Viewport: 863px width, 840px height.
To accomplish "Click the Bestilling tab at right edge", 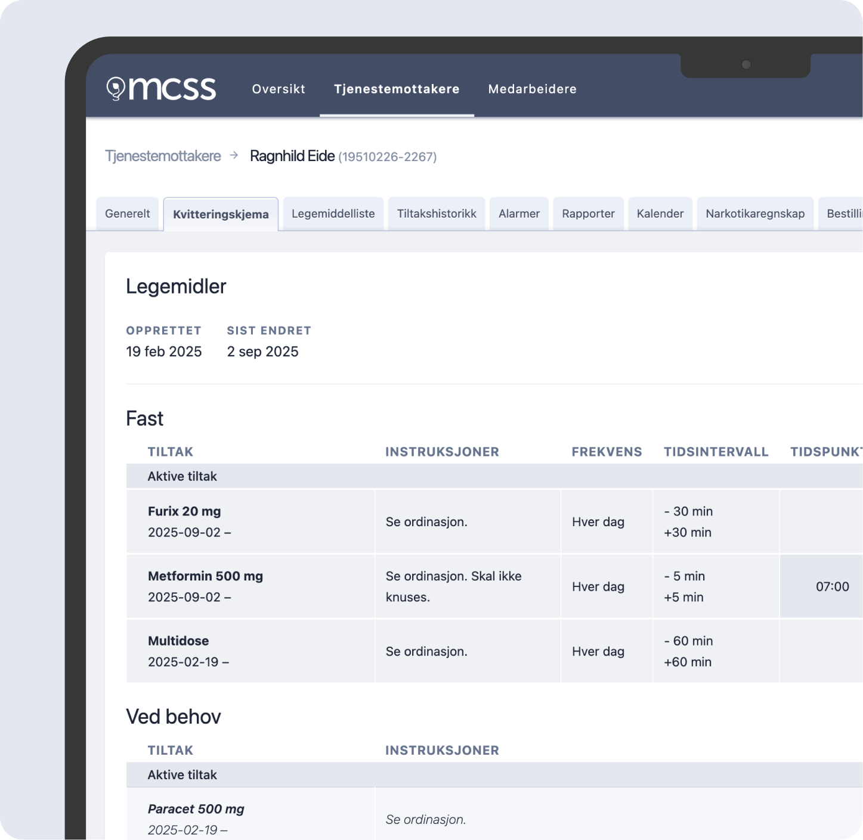I will [x=843, y=214].
